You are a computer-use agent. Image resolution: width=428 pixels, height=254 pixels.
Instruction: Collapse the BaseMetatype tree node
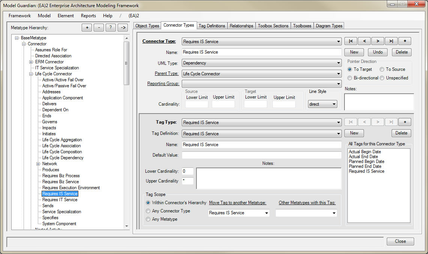[17, 38]
